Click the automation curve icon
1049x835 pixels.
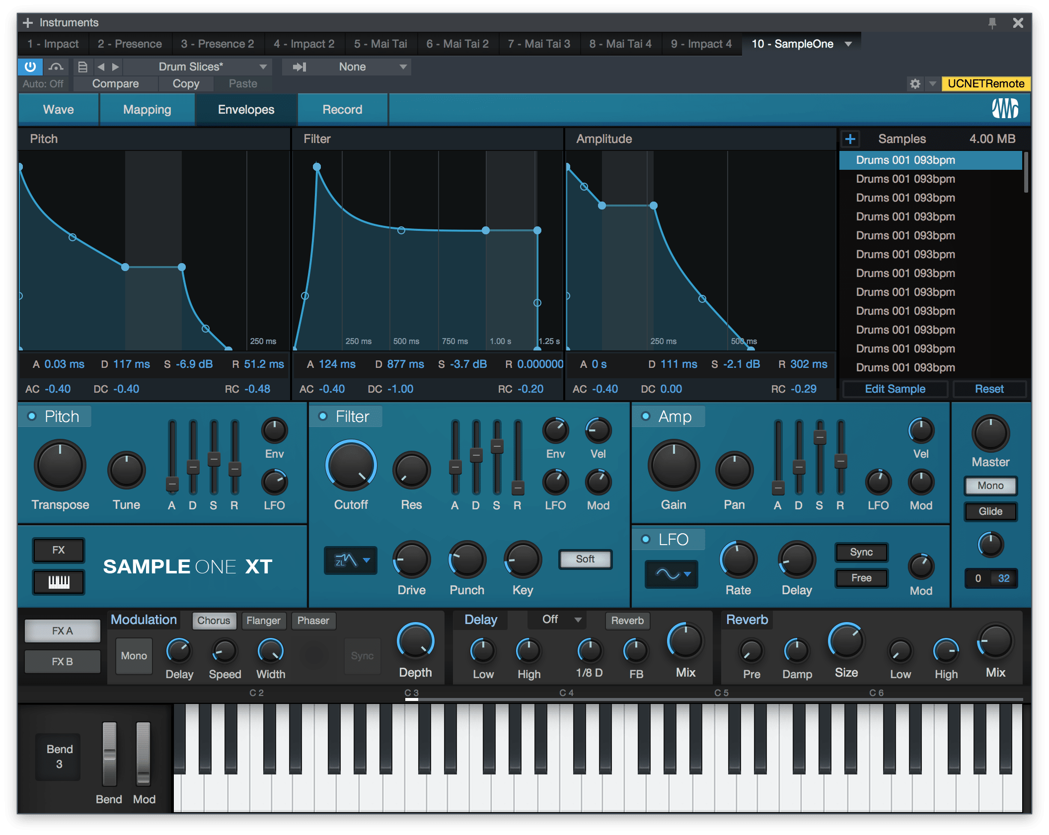point(56,67)
